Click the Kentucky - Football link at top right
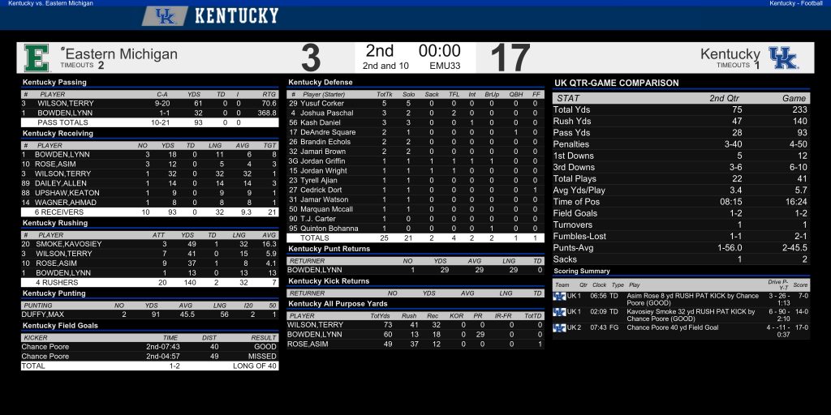 [796, 3]
